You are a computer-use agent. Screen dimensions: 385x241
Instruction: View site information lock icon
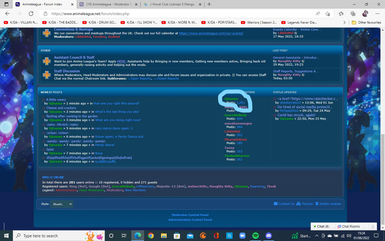coord(45,14)
